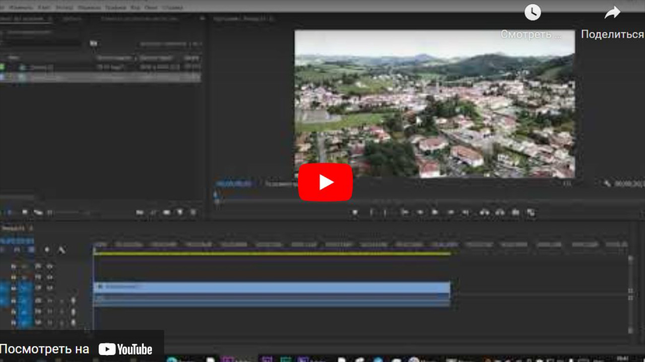645x362 pixels.
Task: Step back one frame in Program monitor
Action: 420,213
